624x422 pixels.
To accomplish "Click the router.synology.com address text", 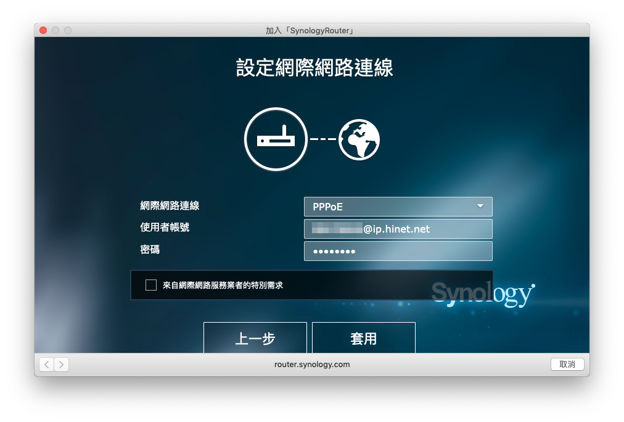I will [x=312, y=364].
